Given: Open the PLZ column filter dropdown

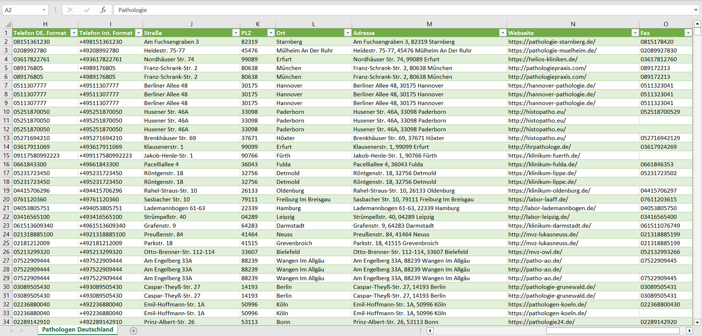Looking at the screenshot, I should [x=271, y=33].
